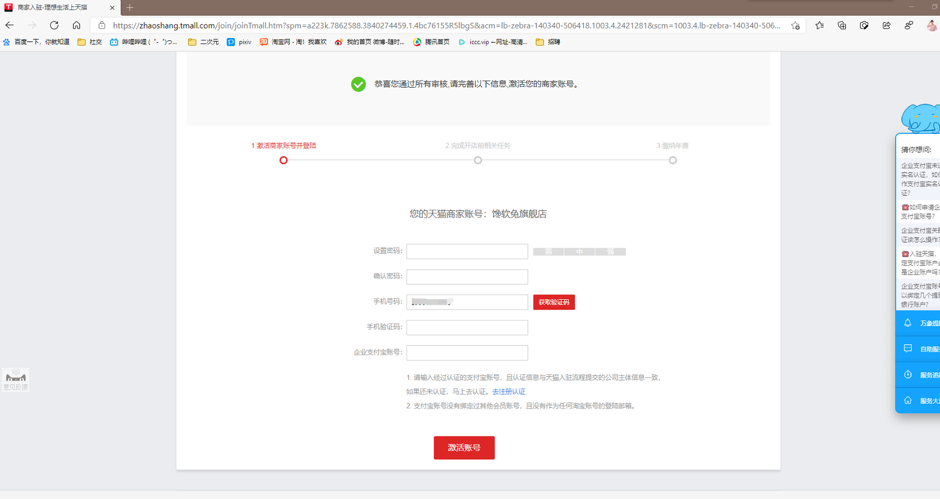
Task: Focus the 设置密码 input field
Action: click(467, 251)
